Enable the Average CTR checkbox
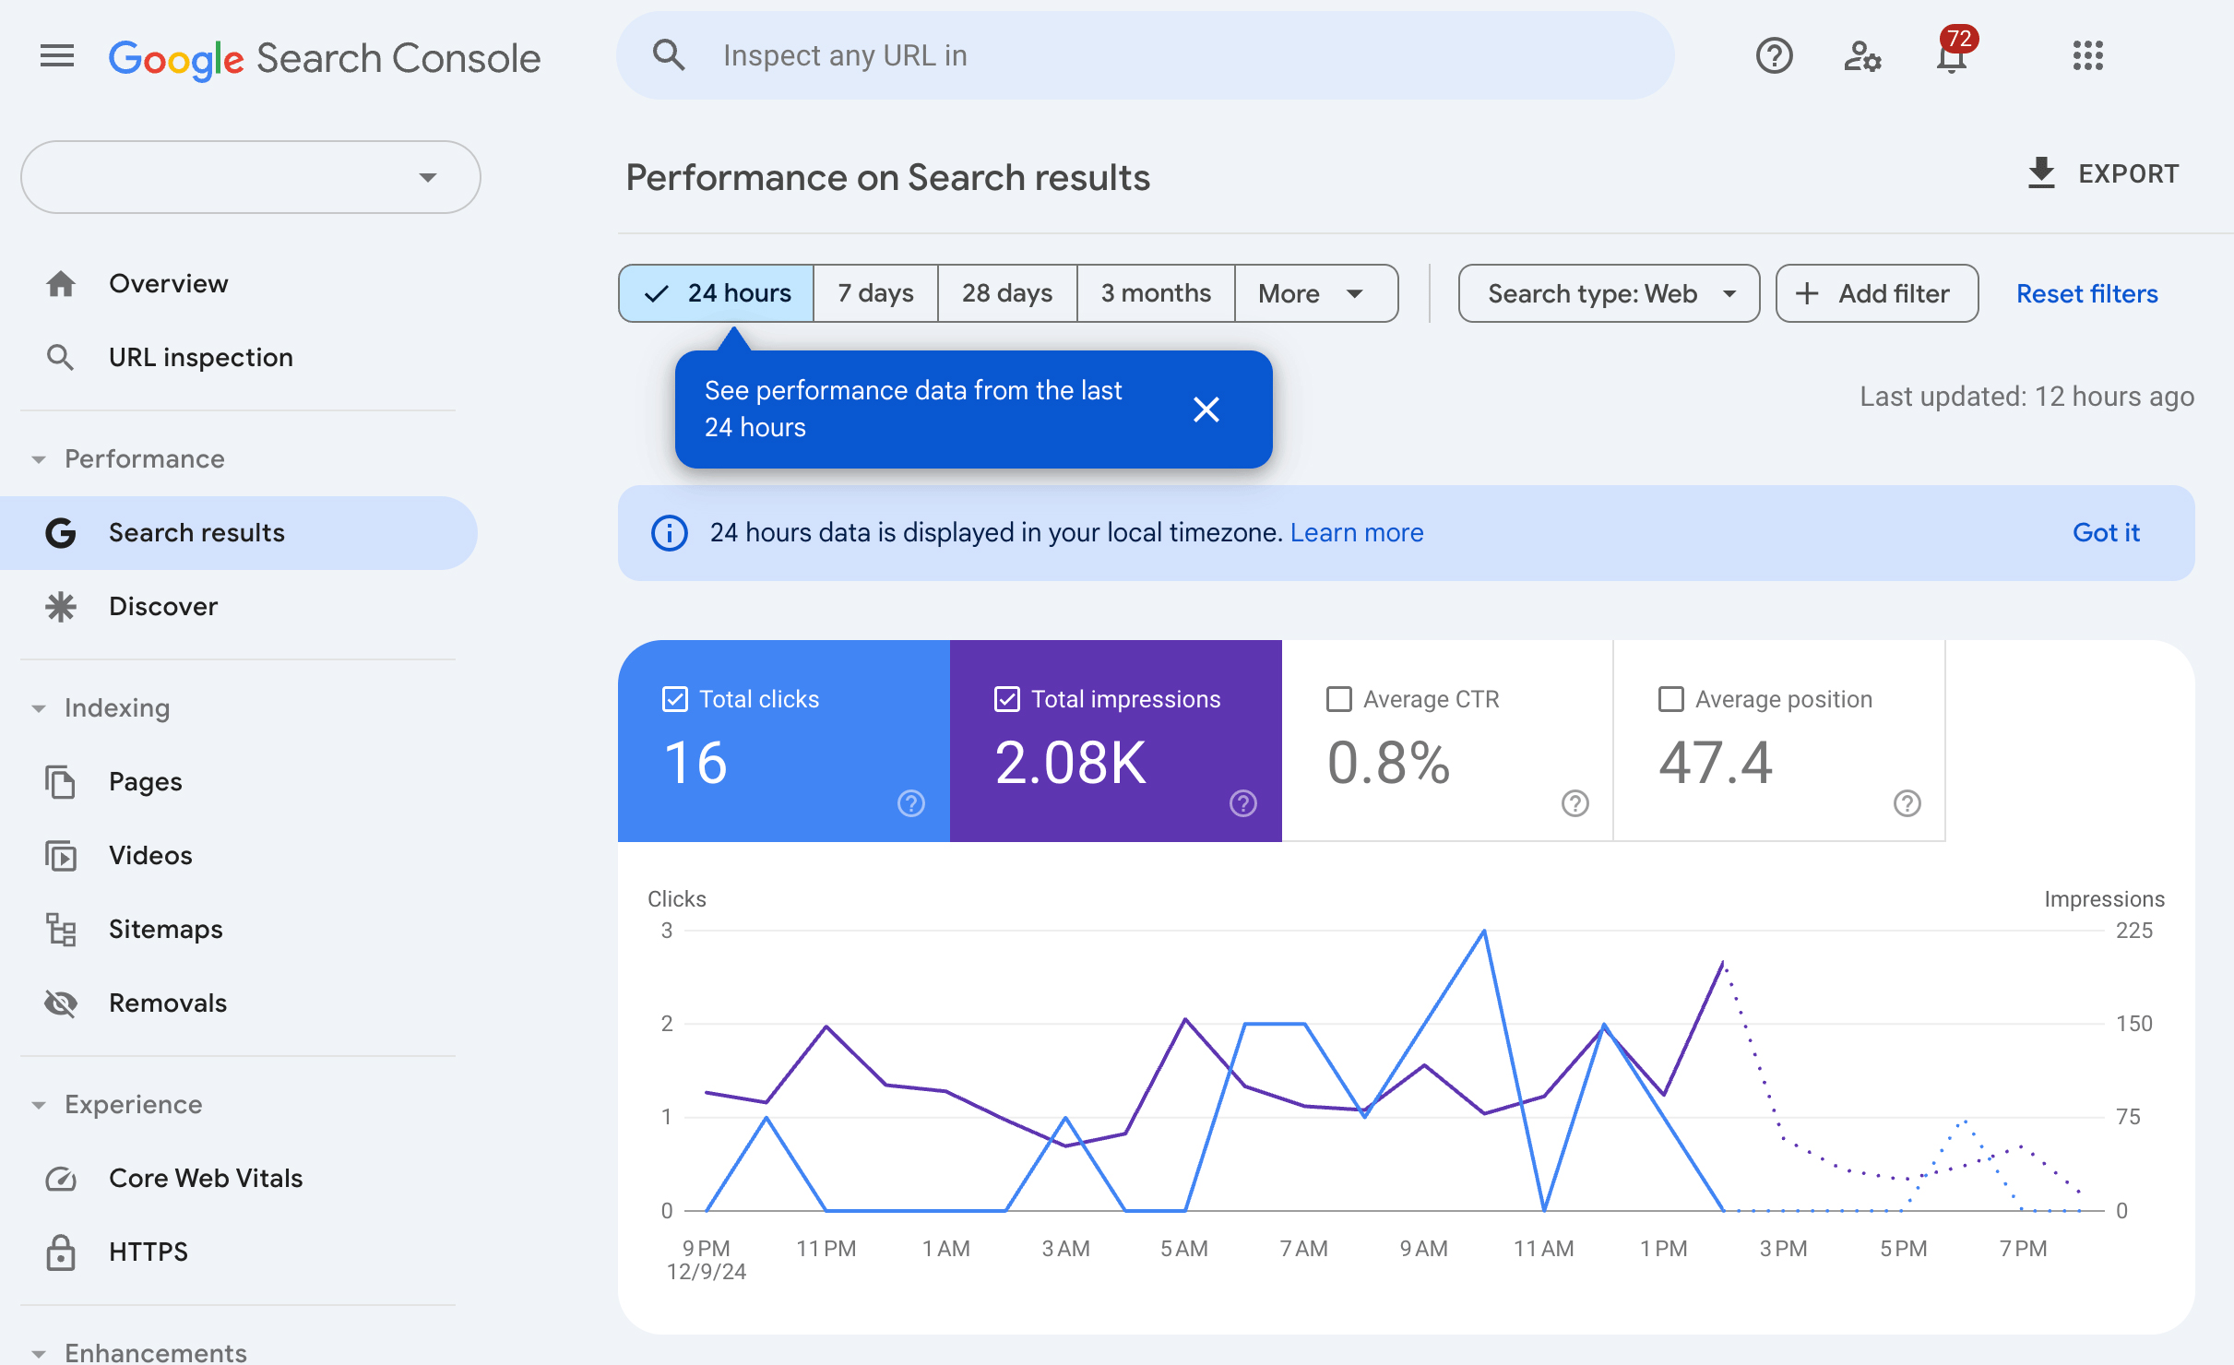This screenshot has width=2234, height=1365. (1338, 699)
